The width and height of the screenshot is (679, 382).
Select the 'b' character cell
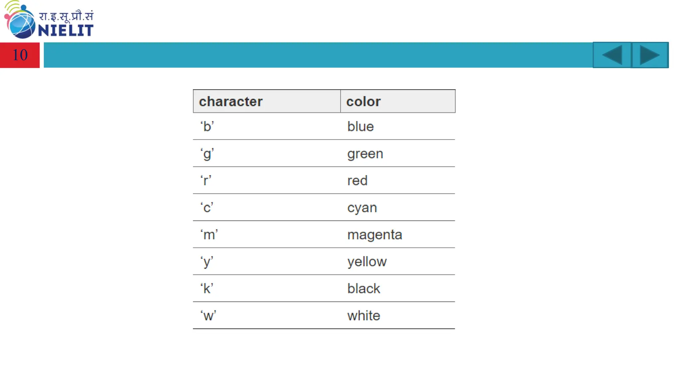point(267,126)
